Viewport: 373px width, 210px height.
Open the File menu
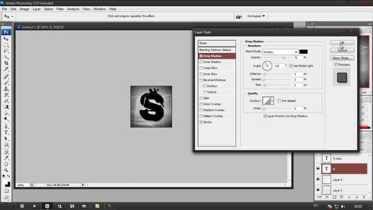[x=4, y=9]
